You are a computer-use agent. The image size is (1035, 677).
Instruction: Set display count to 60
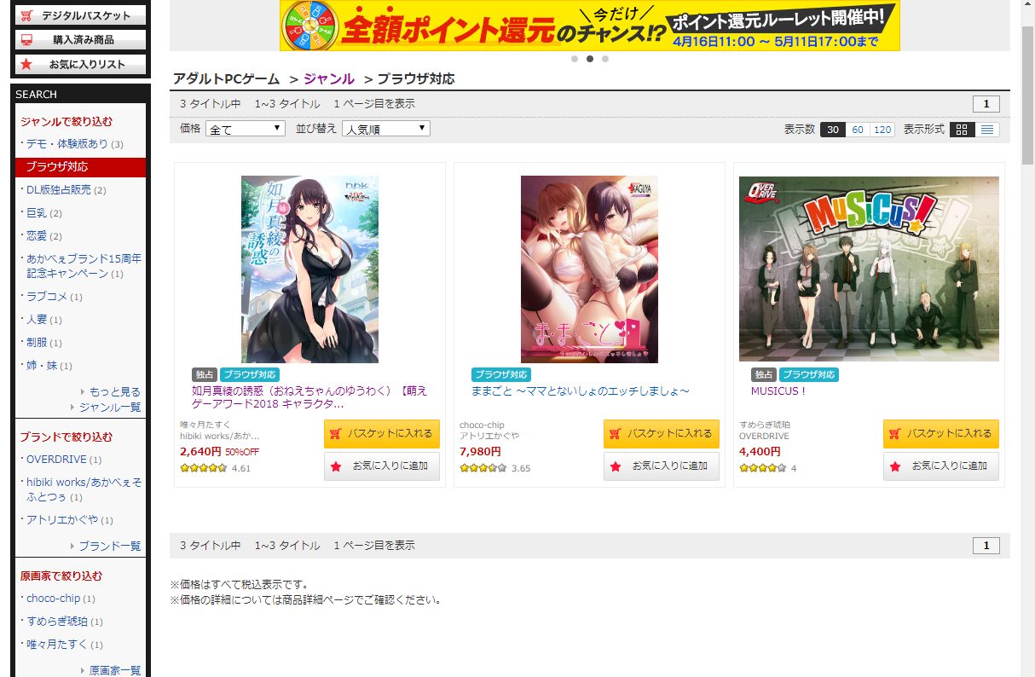point(858,130)
